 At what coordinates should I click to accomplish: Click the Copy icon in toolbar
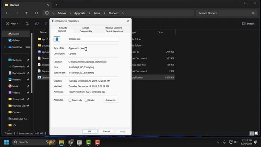pos(37,24)
